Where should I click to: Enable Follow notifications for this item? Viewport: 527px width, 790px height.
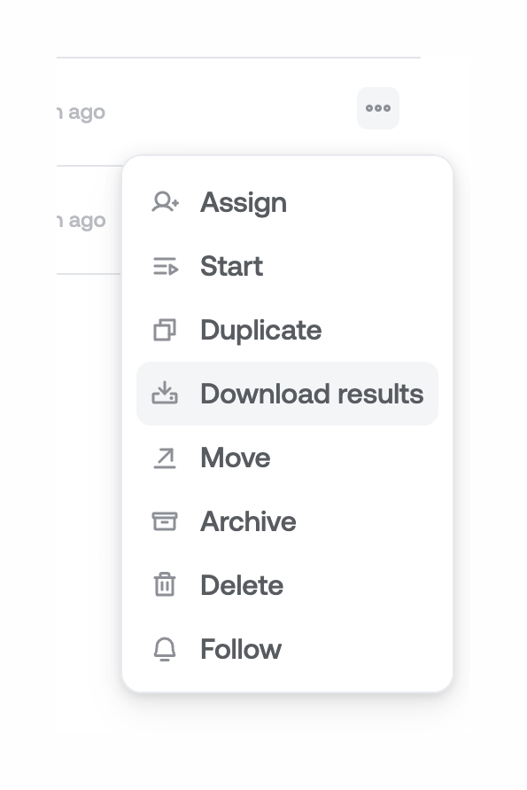tap(240, 649)
